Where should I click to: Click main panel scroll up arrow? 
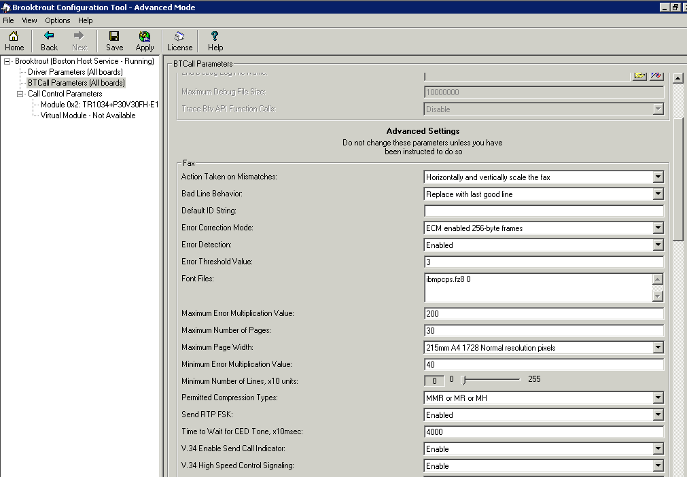coord(677,78)
